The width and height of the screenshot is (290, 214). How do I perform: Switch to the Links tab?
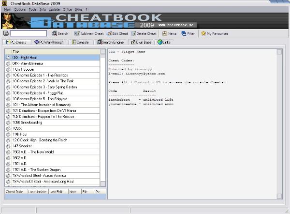pyautogui.click(x=164, y=42)
